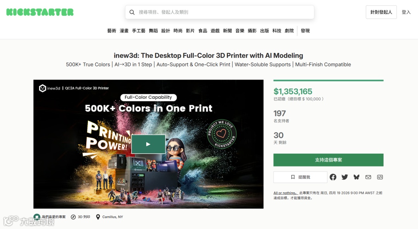Open the embed code icon

(x=380, y=177)
